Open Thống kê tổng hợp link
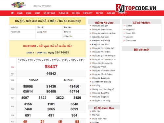164x123 pixels. 100,97
